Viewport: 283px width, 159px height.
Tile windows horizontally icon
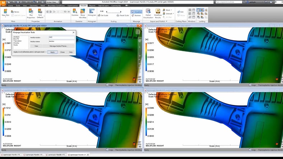pos(190,10)
